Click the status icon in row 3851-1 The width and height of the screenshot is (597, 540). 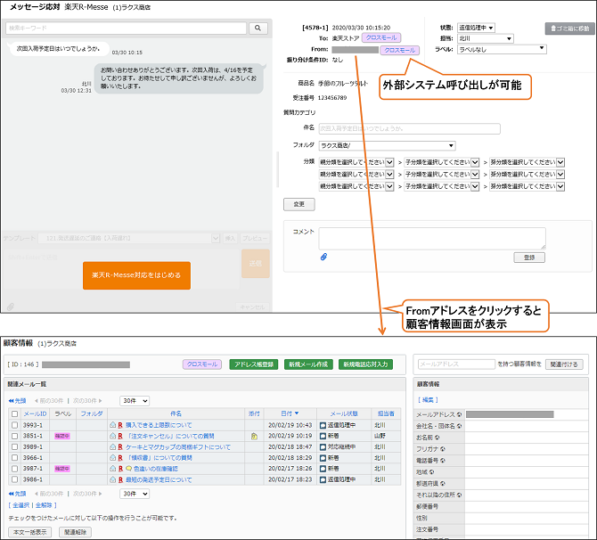pos(323,436)
